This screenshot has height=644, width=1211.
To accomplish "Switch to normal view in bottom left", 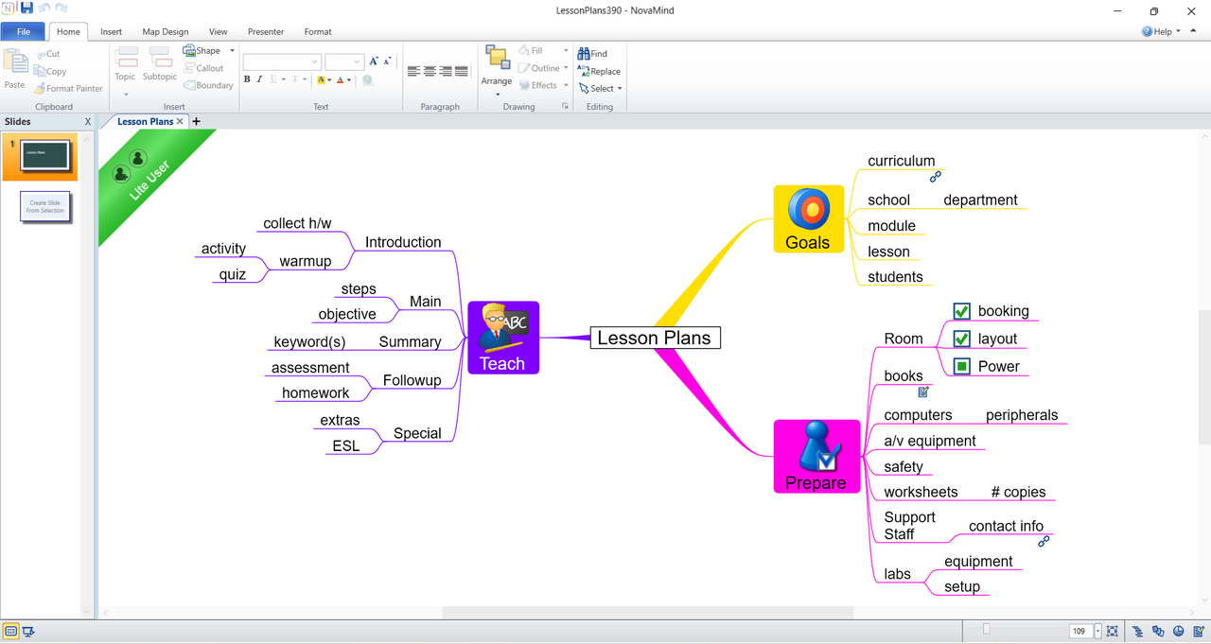I will (11, 632).
